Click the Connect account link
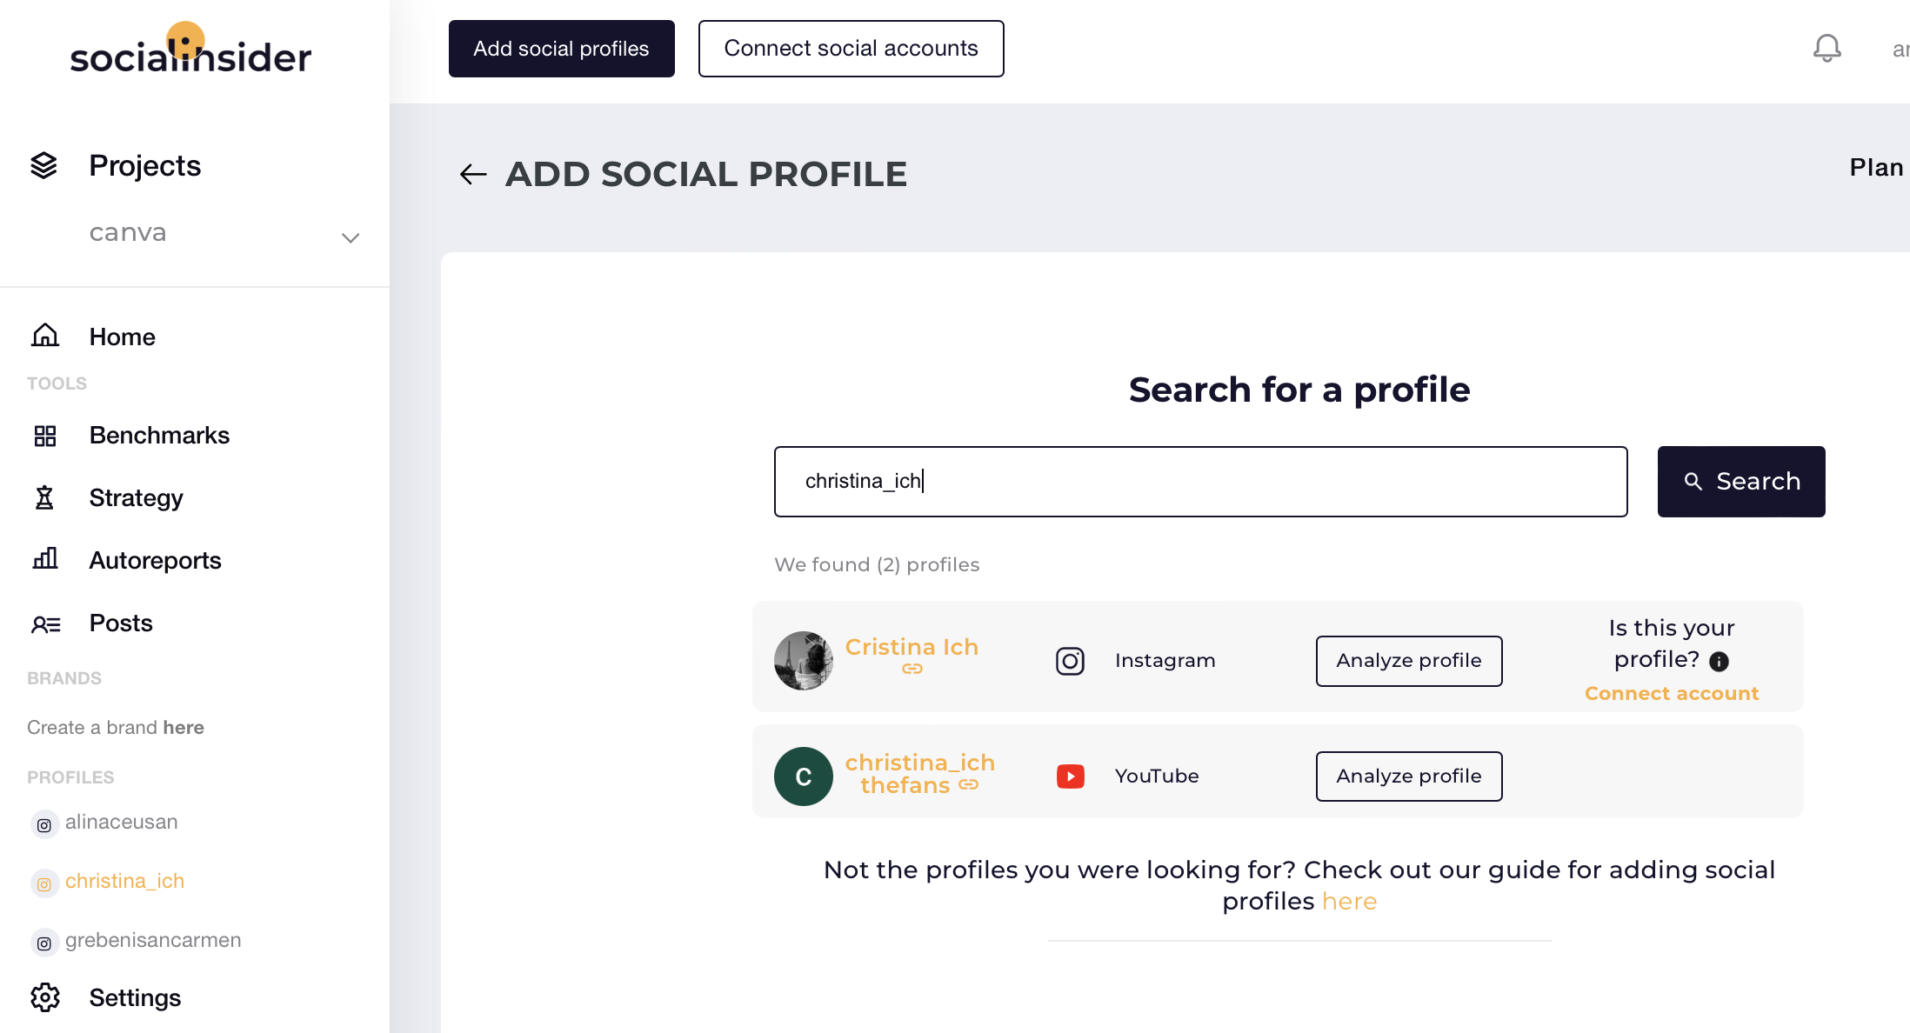 coord(1672,693)
